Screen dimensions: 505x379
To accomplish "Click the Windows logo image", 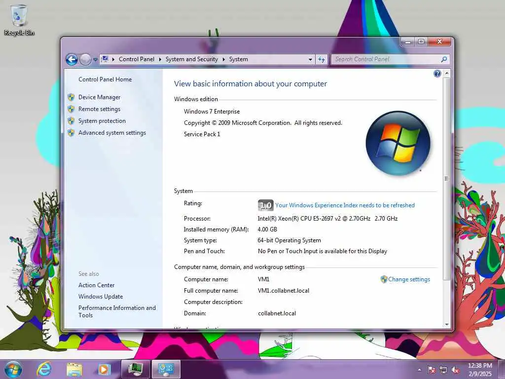I will click(x=398, y=143).
